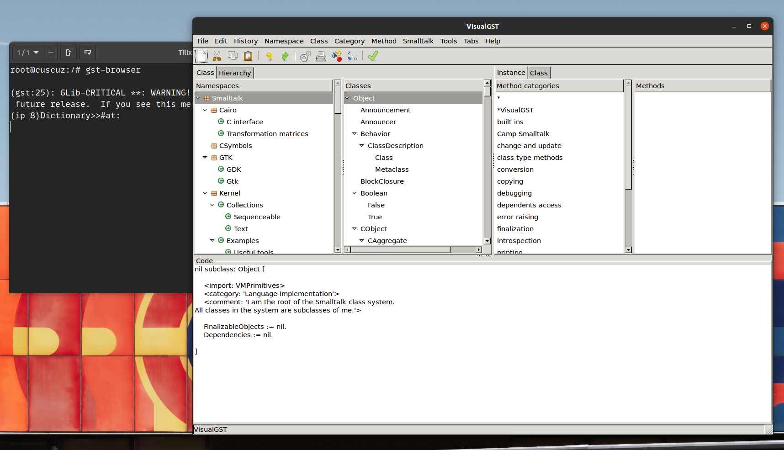Open the Smalltalk menu
Image resolution: width=784 pixels, height=450 pixels.
418,41
